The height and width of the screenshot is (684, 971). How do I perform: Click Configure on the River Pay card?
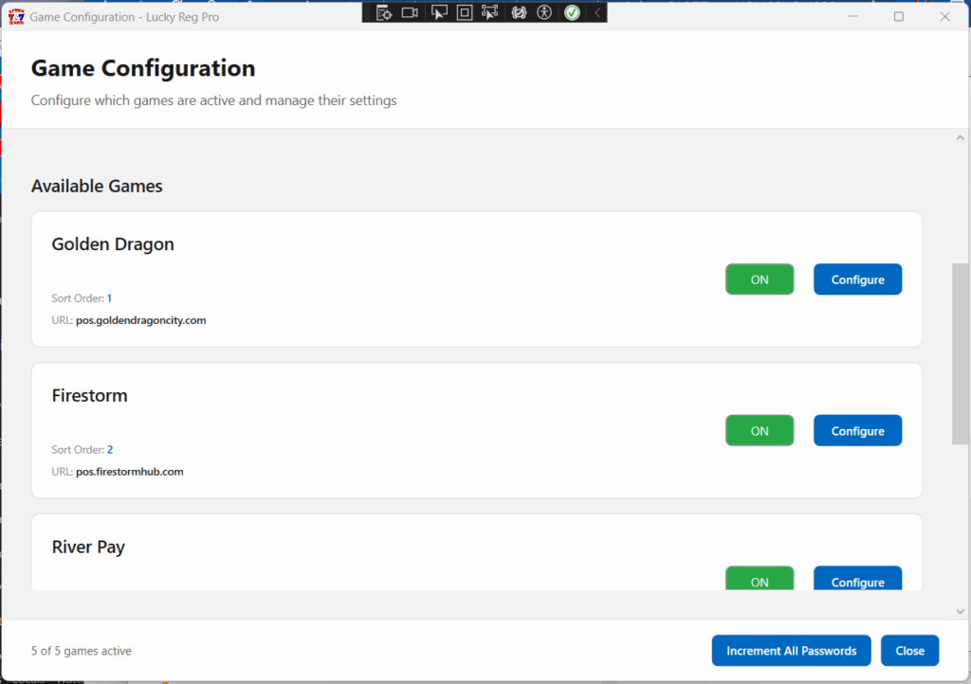pyautogui.click(x=857, y=578)
